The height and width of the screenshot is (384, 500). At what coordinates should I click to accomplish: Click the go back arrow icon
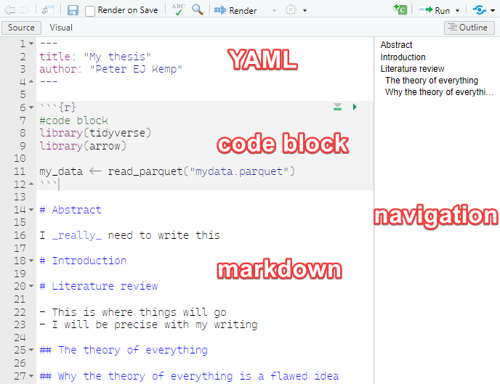point(9,10)
